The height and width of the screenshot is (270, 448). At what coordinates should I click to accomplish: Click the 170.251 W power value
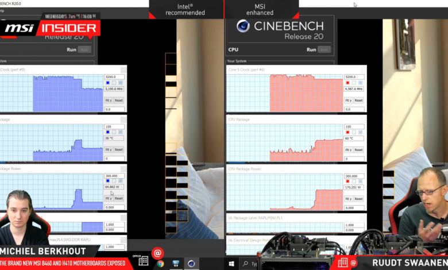click(x=354, y=187)
